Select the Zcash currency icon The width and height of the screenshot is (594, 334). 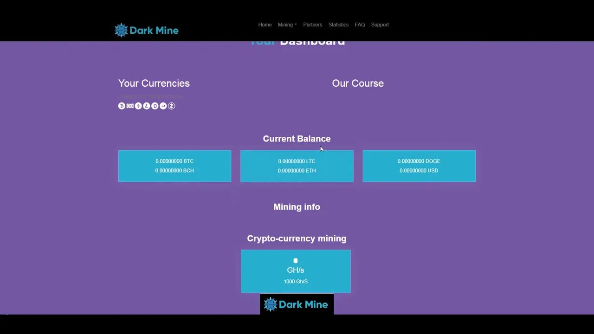click(171, 106)
